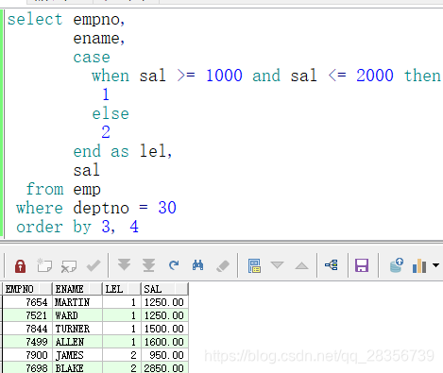Refresh the query results
The height and width of the screenshot is (373, 443).
click(x=174, y=265)
